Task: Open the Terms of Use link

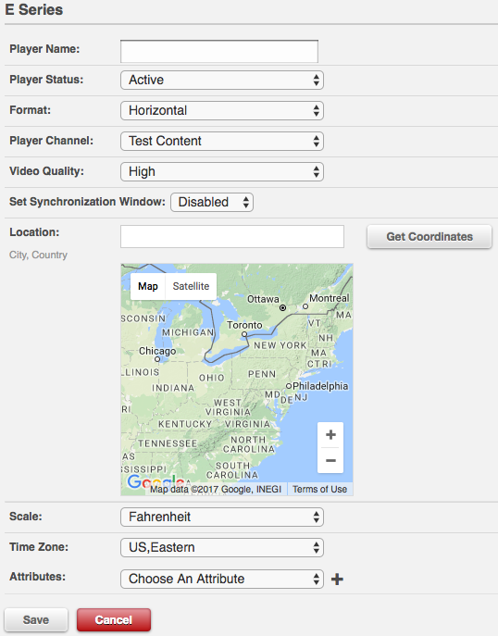Action: click(x=319, y=489)
